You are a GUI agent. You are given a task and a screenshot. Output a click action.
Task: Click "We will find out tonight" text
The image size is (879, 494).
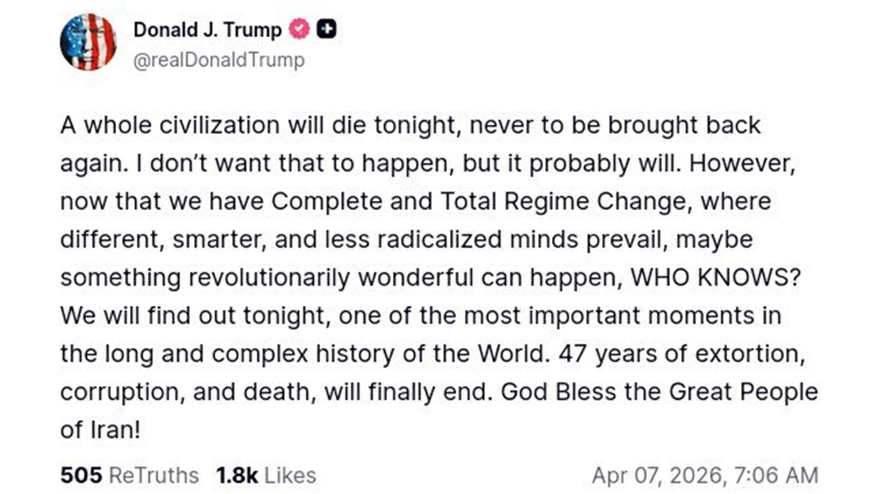163,315
